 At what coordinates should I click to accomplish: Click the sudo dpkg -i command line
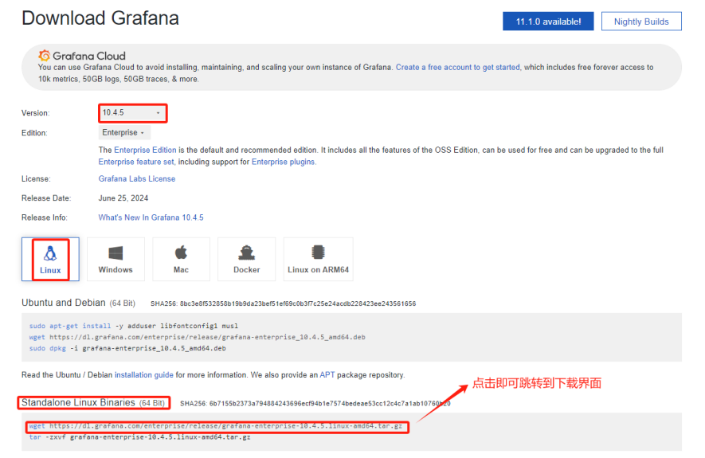[127, 348]
